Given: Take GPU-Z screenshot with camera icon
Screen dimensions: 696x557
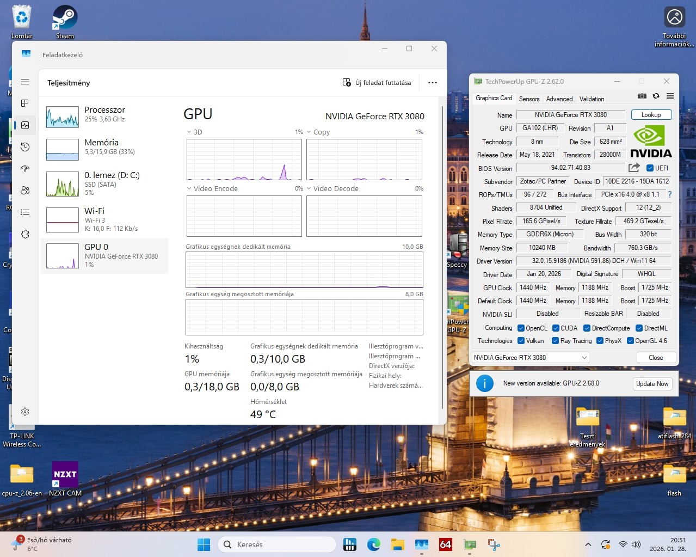Looking at the screenshot, I should click(x=642, y=96).
